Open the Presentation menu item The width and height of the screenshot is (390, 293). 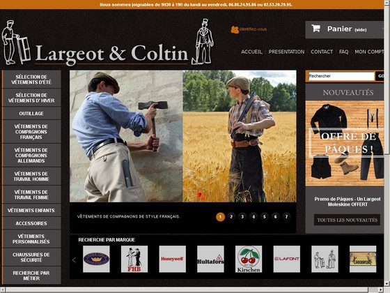point(286,52)
